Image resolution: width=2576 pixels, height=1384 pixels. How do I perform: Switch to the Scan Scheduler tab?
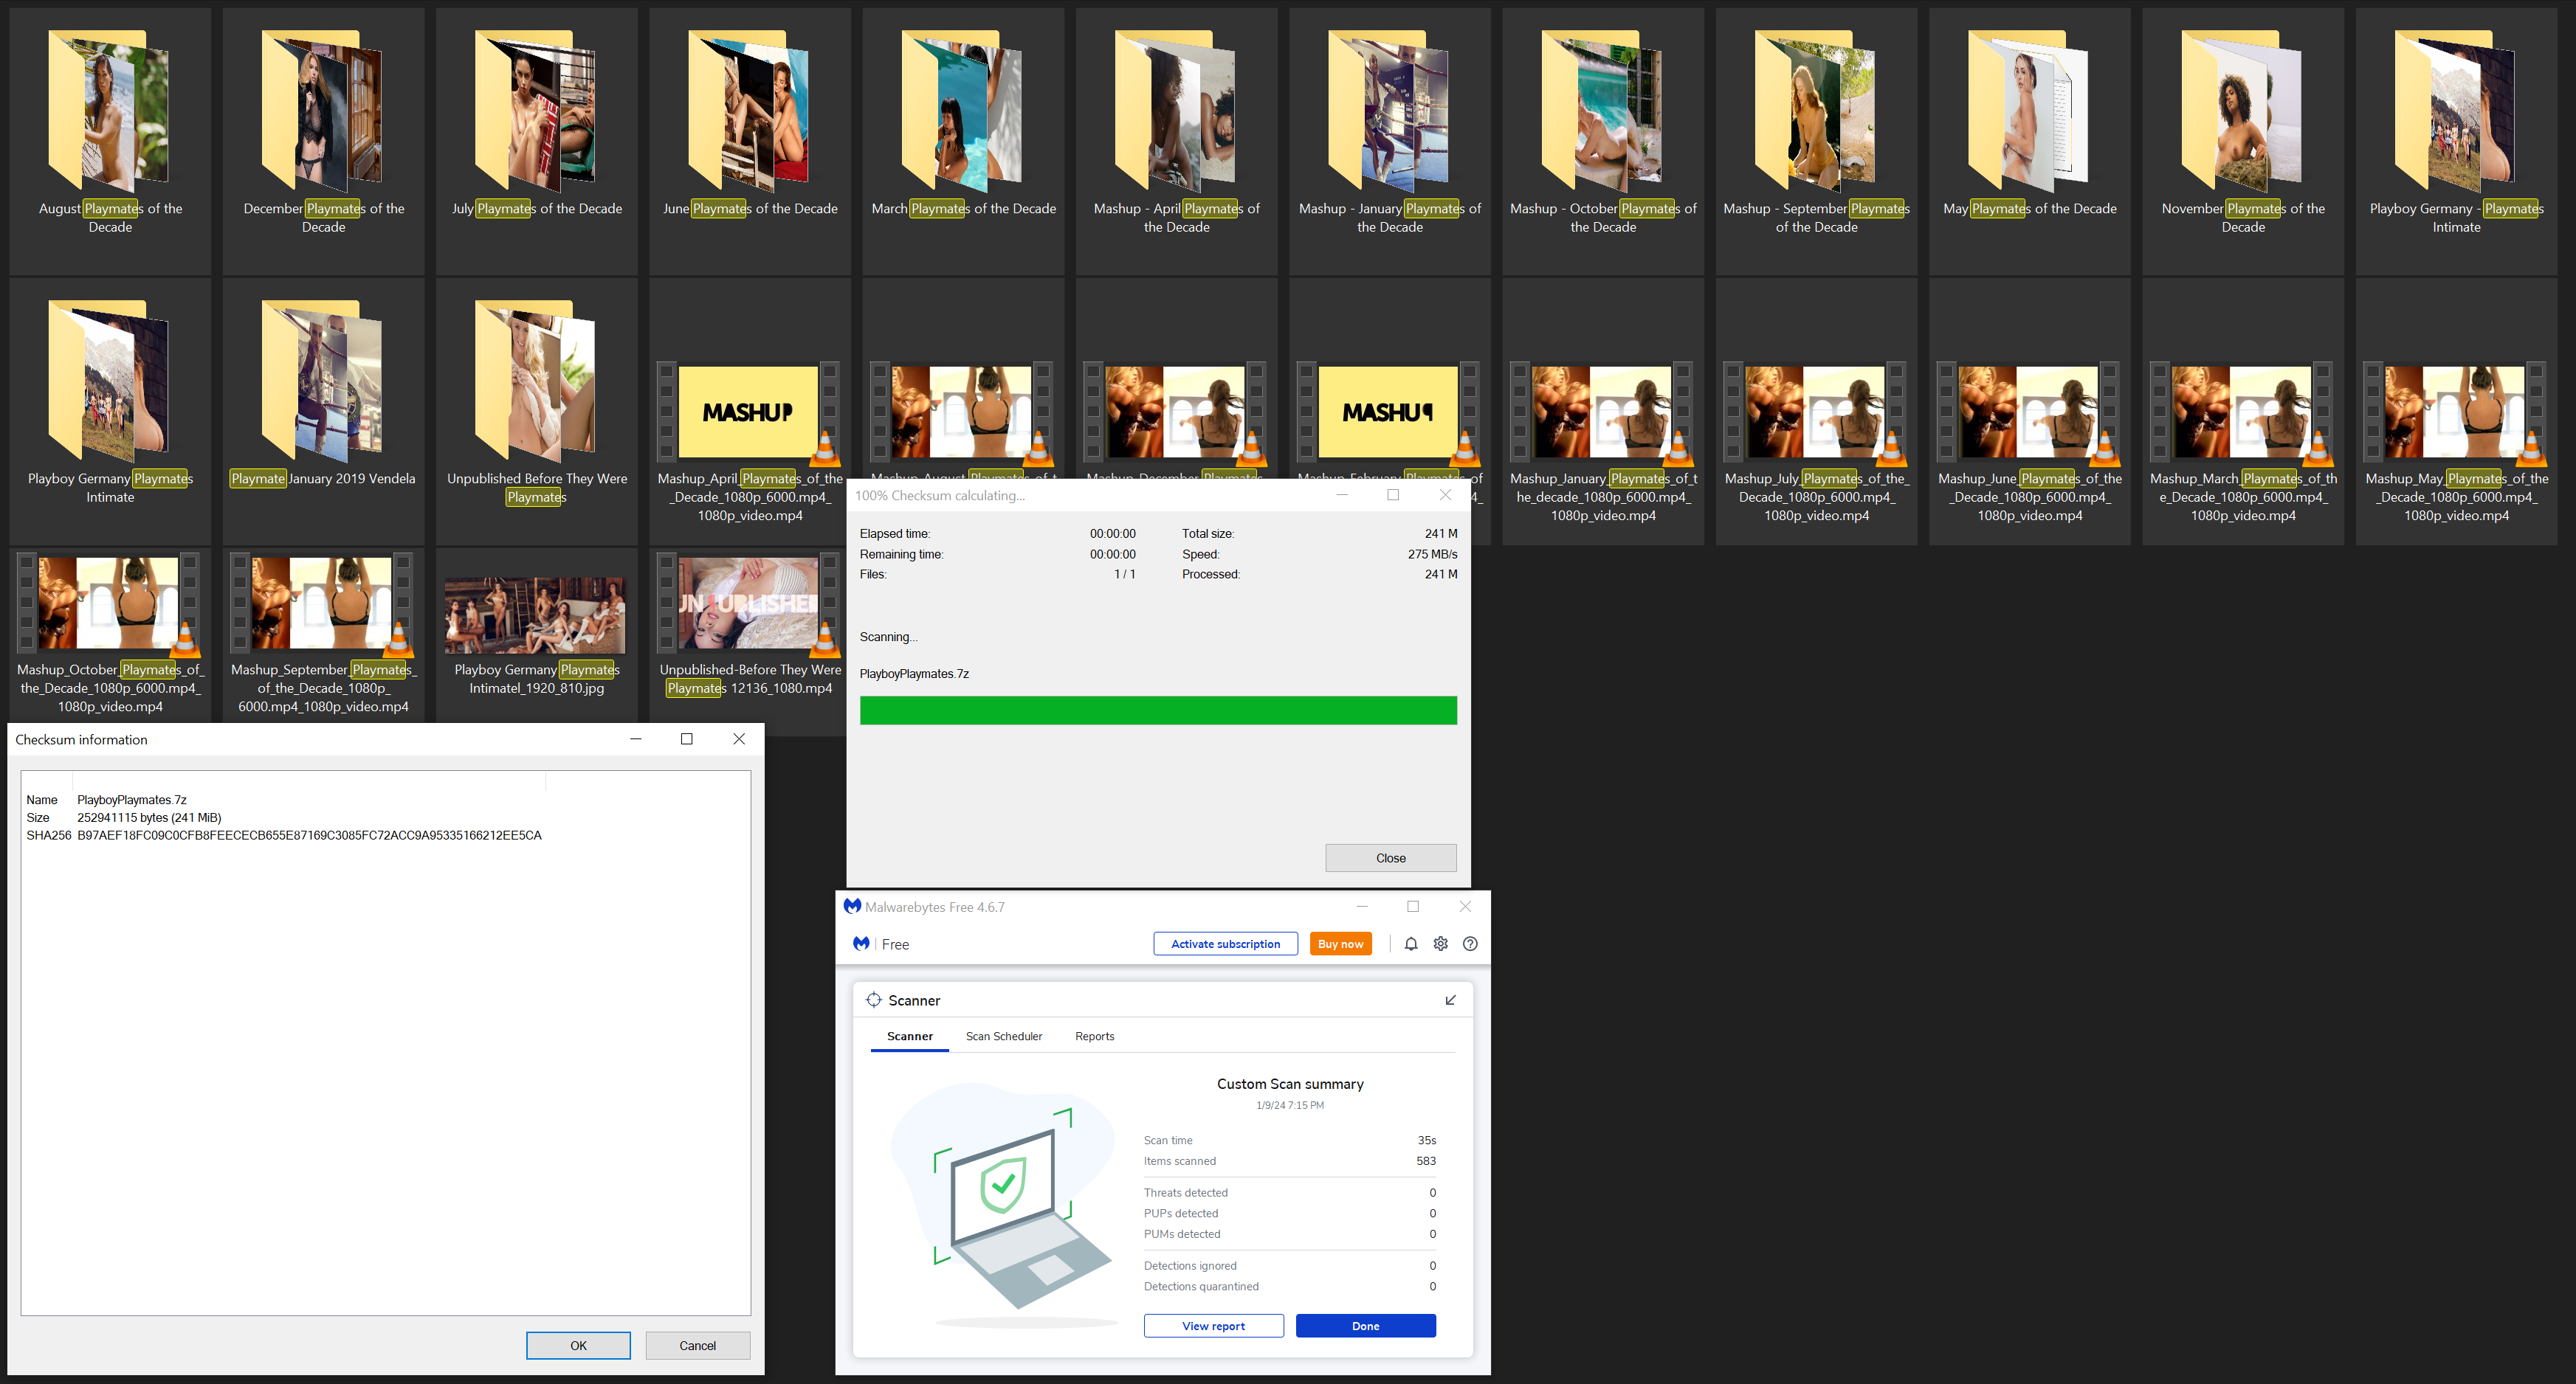click(1004, 1037)
